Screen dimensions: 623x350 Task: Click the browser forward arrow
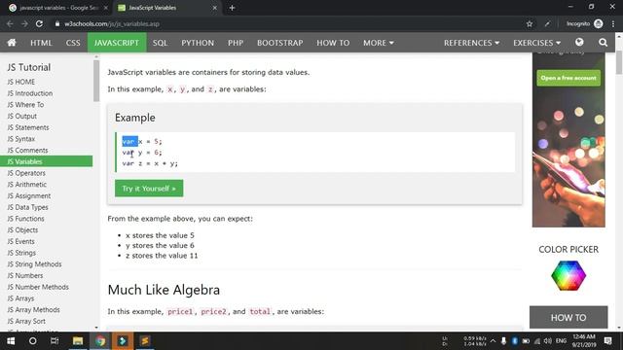[24, 23]
